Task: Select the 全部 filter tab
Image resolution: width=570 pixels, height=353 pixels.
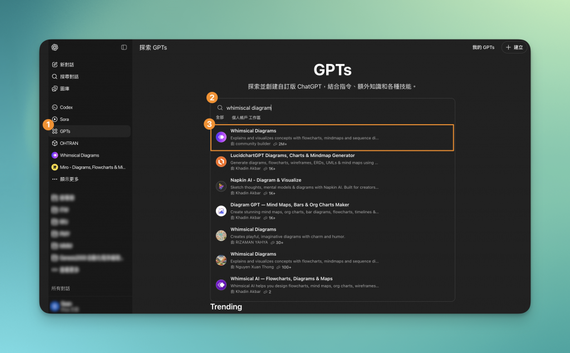Action: tap(220, 117)
